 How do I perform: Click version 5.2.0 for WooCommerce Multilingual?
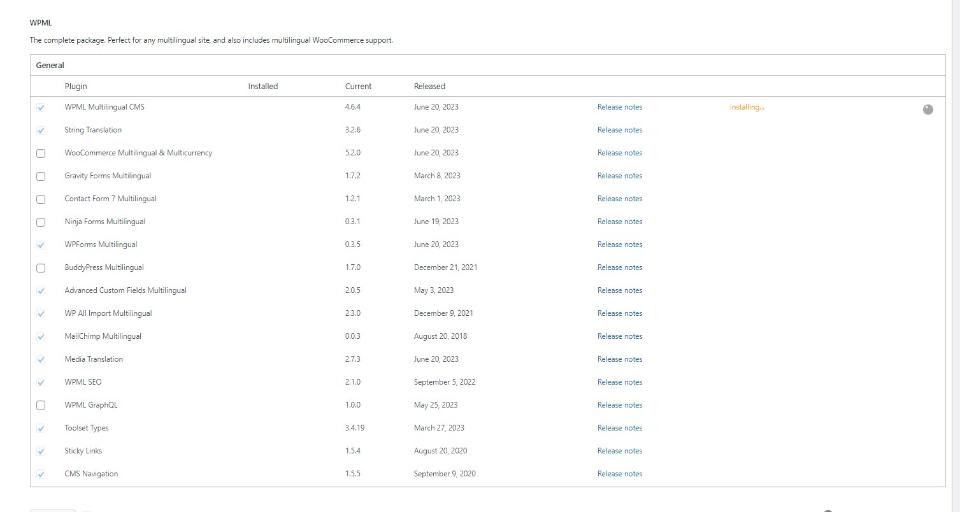point(353,153)
